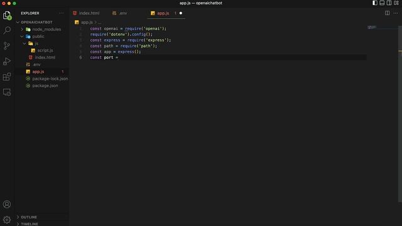Open editor more actions ellipsis
402x226 pixels.
pyautogui.click(x=396, y=13)
